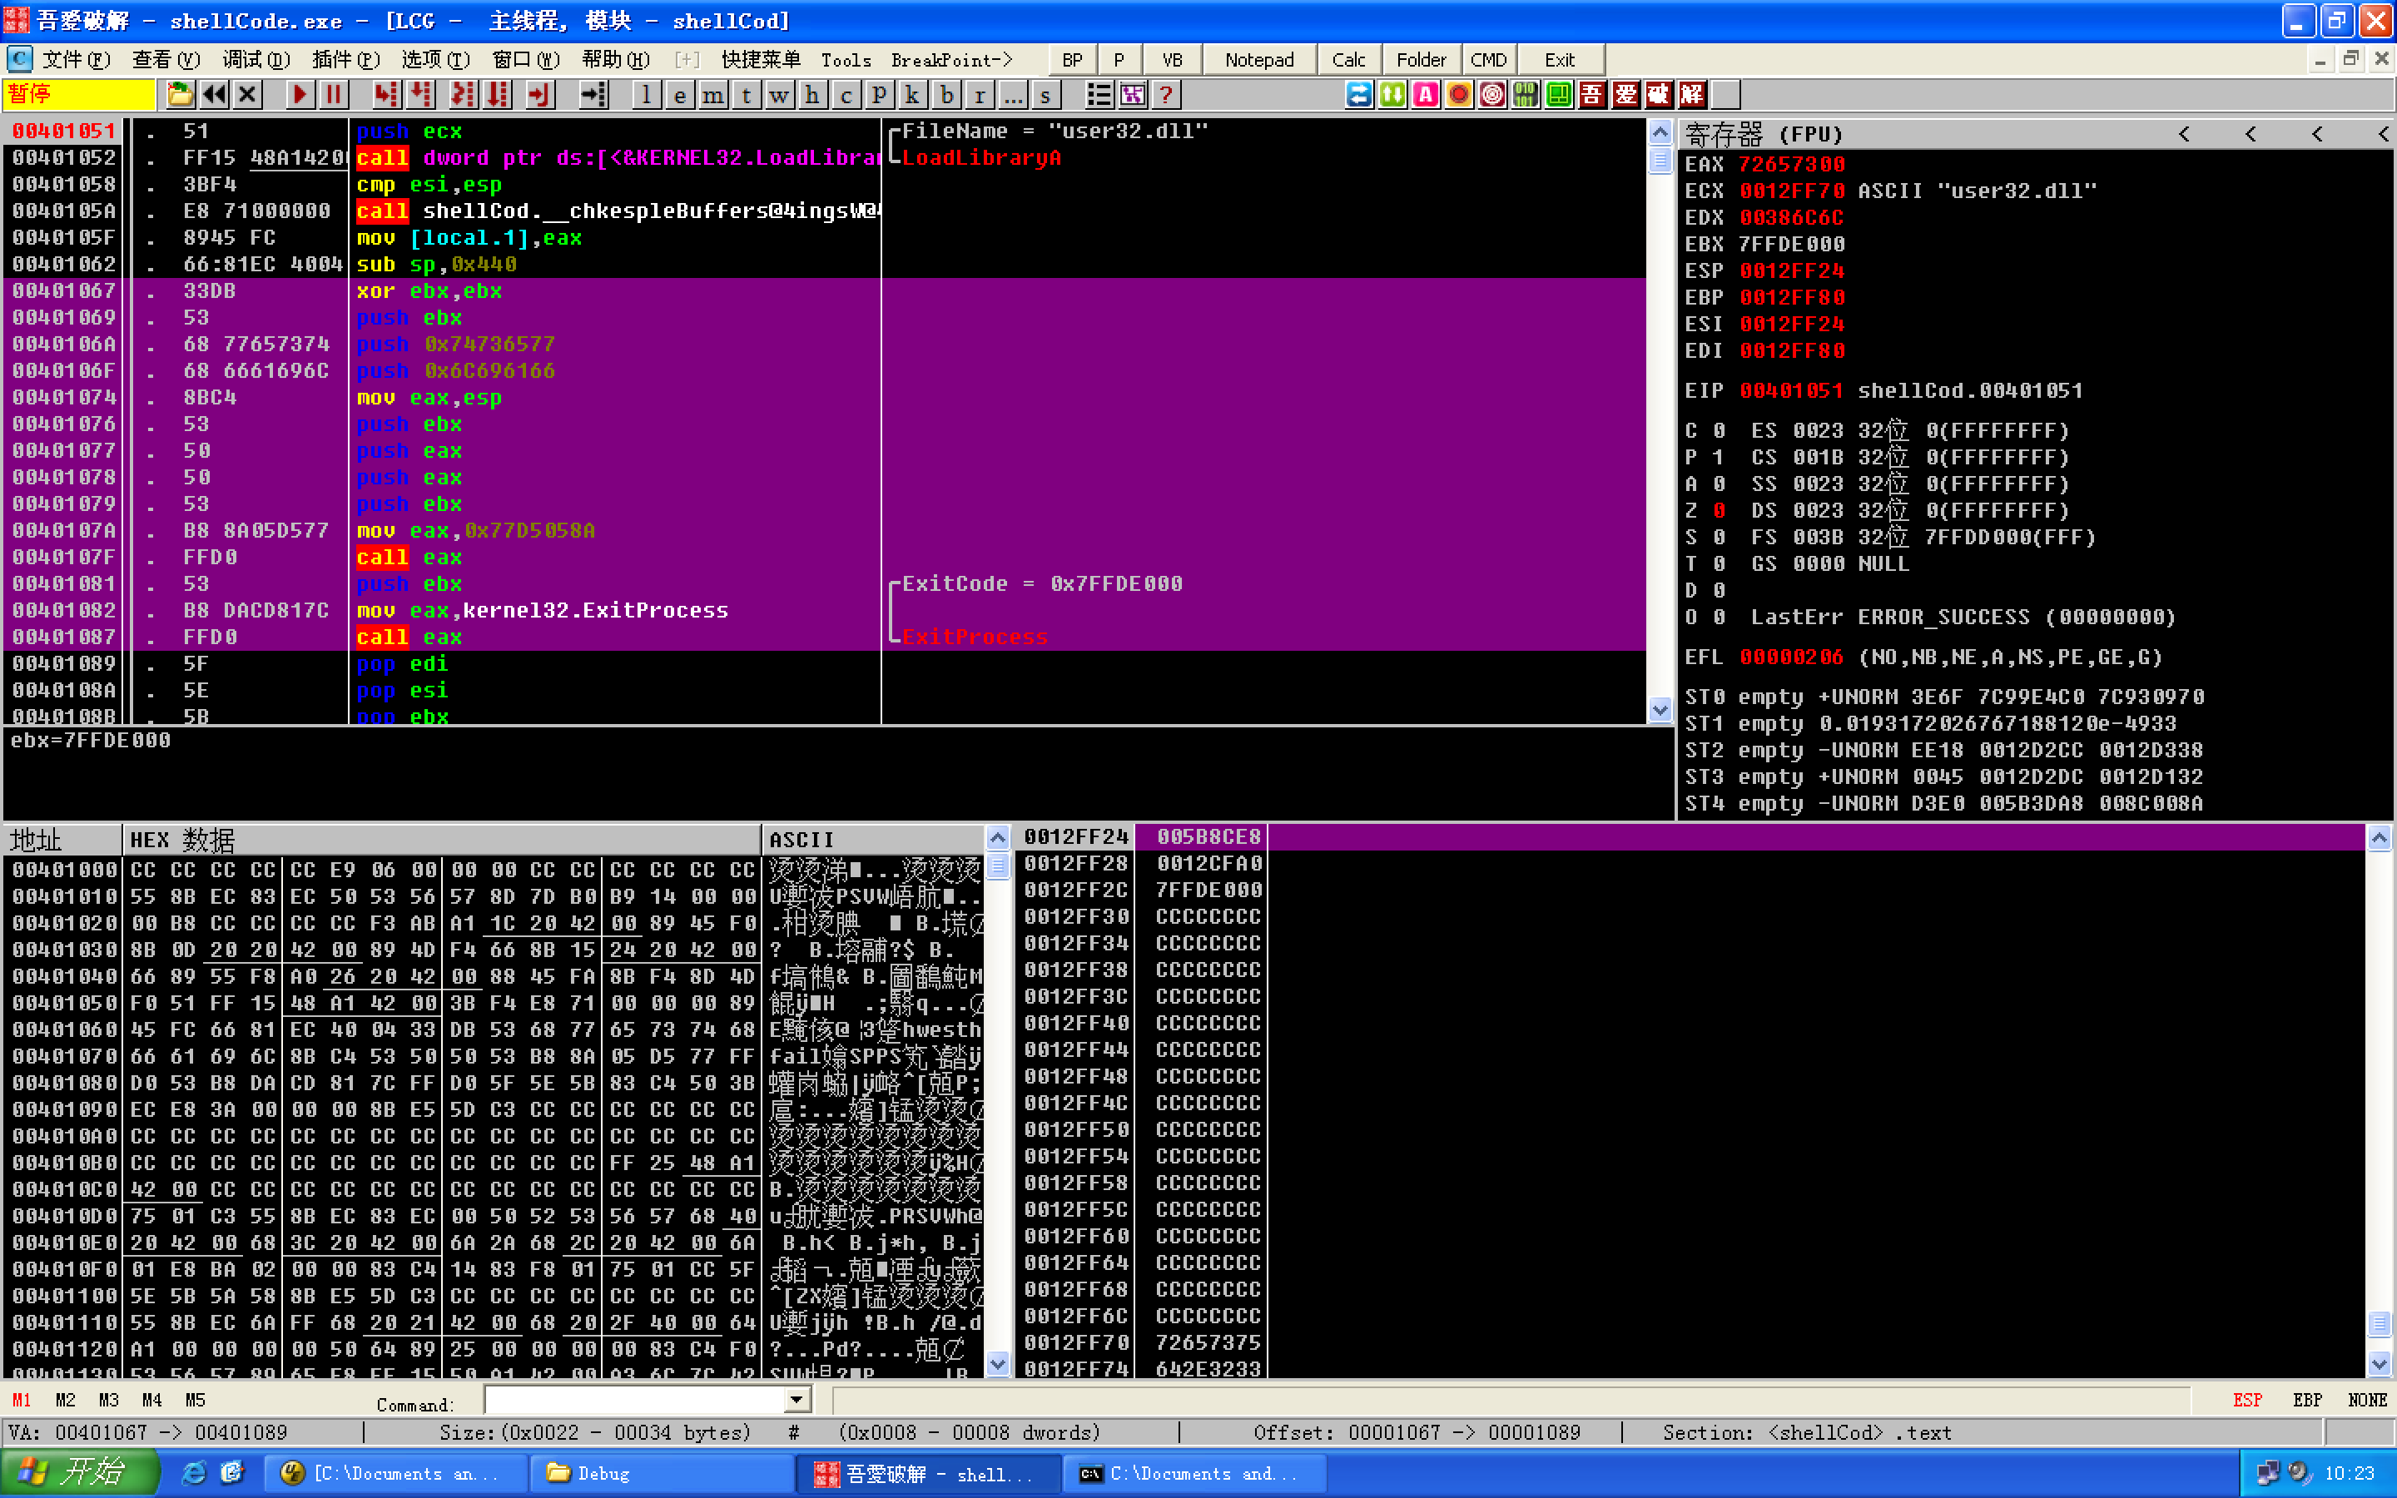Select EBP stack tracking mode
Viewport: 2397px width, 1498px height.
click(x=2307, y=1400)
